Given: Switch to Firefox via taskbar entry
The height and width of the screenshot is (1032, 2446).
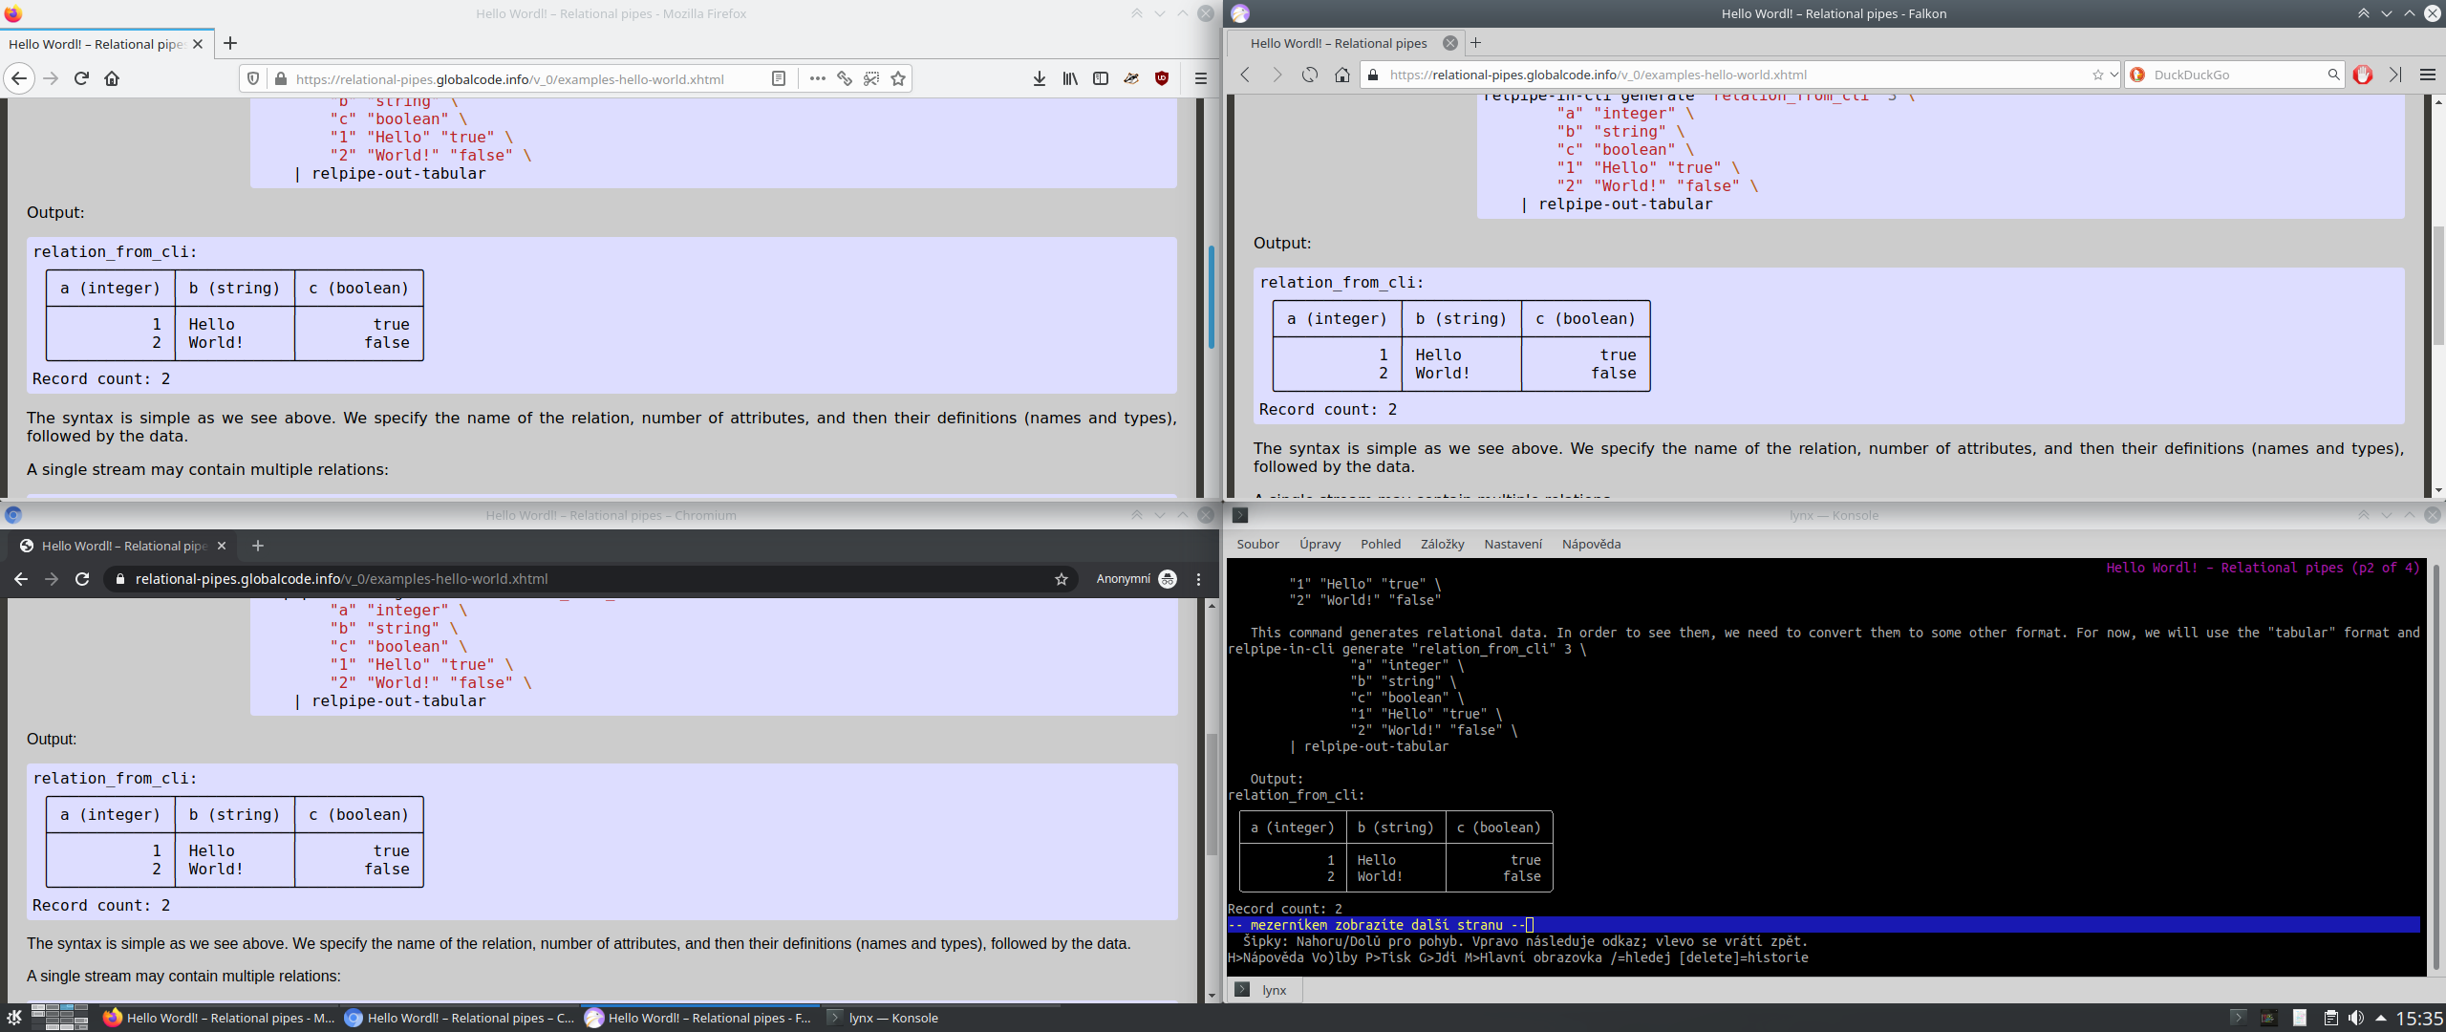Looking at the screenshot, I should coord(218,1018).
